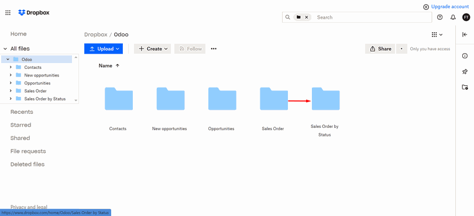Open Deleted files in the sidebar

coord(27,165)
